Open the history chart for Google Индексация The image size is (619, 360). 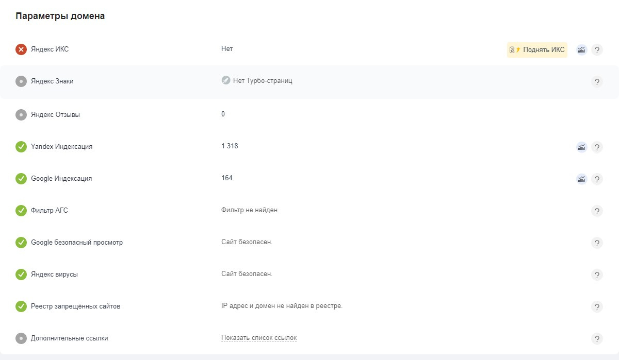pyautogui.click(x=582, y=179)
